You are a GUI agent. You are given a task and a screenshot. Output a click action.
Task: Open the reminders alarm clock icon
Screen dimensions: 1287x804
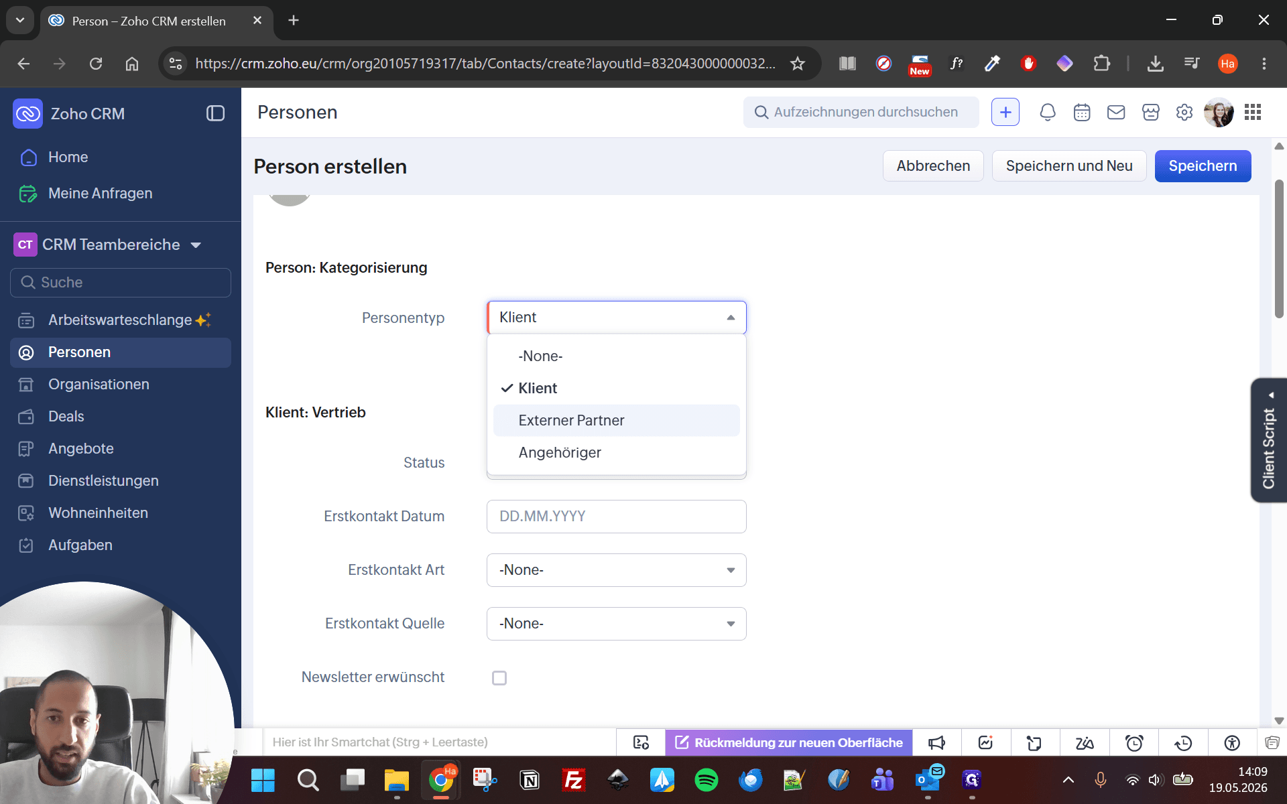point(1134,742)
